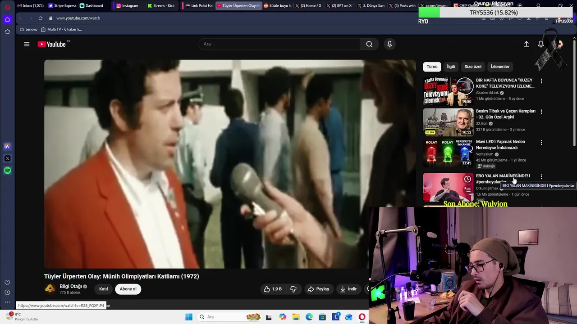Open Windows Start button
The width and height of the screenshot is (577, 324).
pos(189,317)
